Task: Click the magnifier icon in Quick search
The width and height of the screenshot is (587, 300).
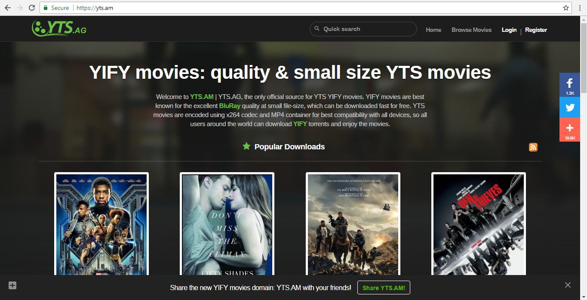Action: point(317,29)
